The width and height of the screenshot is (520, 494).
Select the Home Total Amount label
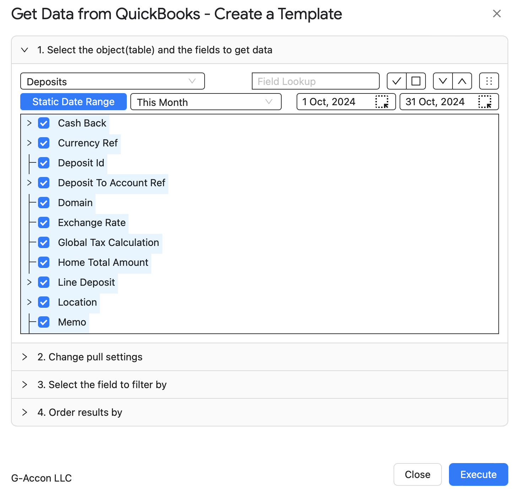(x=103, y=262)
